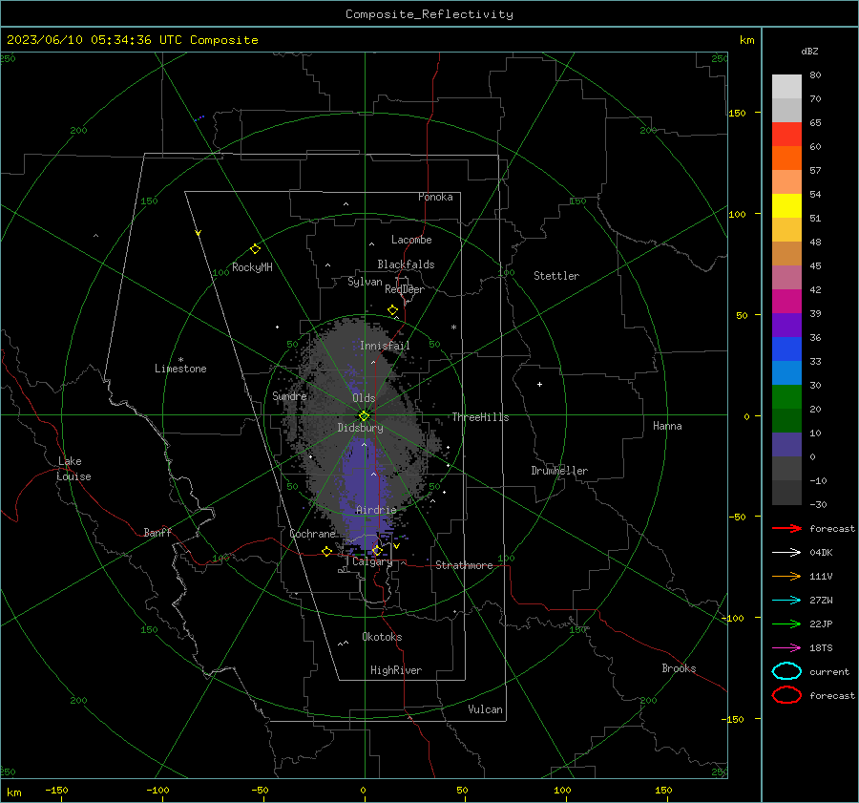859x803 pixels.
Task: Click the 'current' legend label
Action: point(829,672)
